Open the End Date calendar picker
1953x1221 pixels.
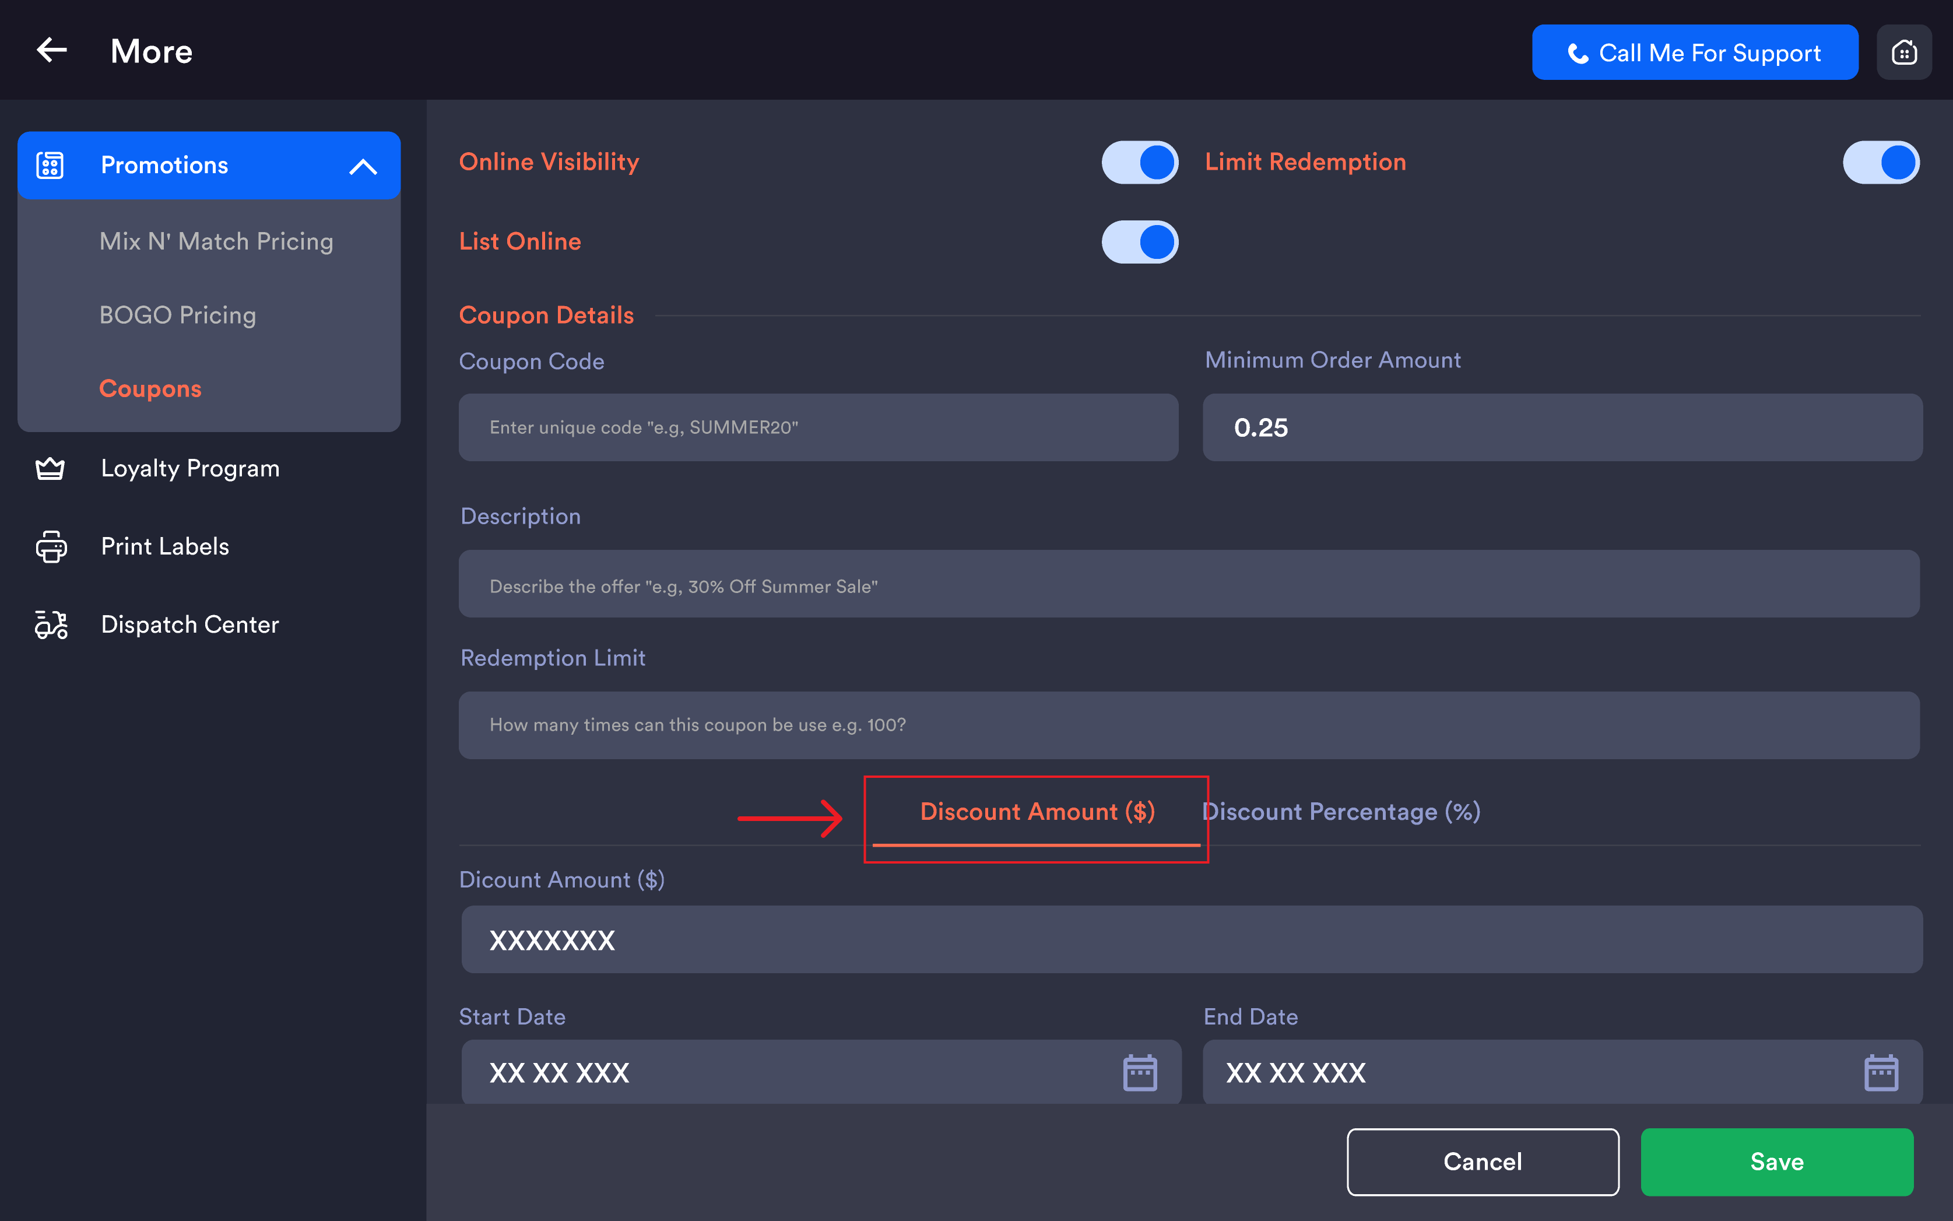pos(1881,1072)
